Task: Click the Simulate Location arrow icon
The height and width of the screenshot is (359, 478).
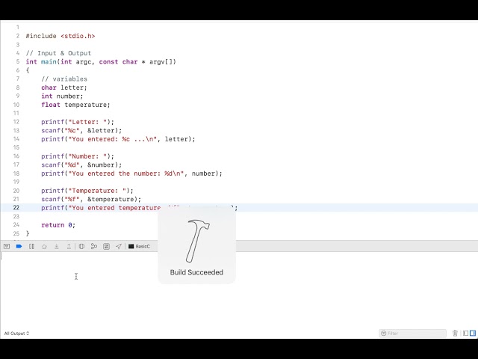Action: tap(119, 246)
